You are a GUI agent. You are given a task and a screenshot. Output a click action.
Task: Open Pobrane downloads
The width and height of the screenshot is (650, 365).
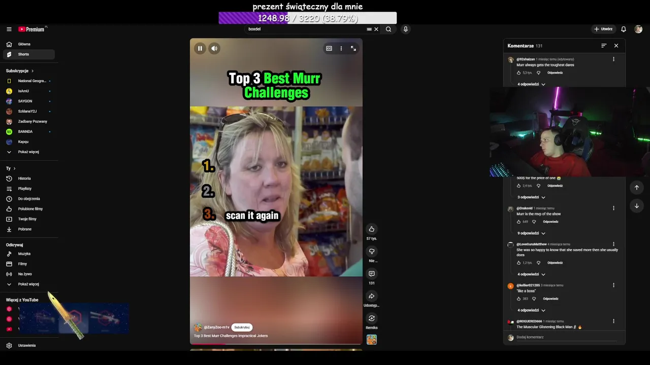coord(29,229)
